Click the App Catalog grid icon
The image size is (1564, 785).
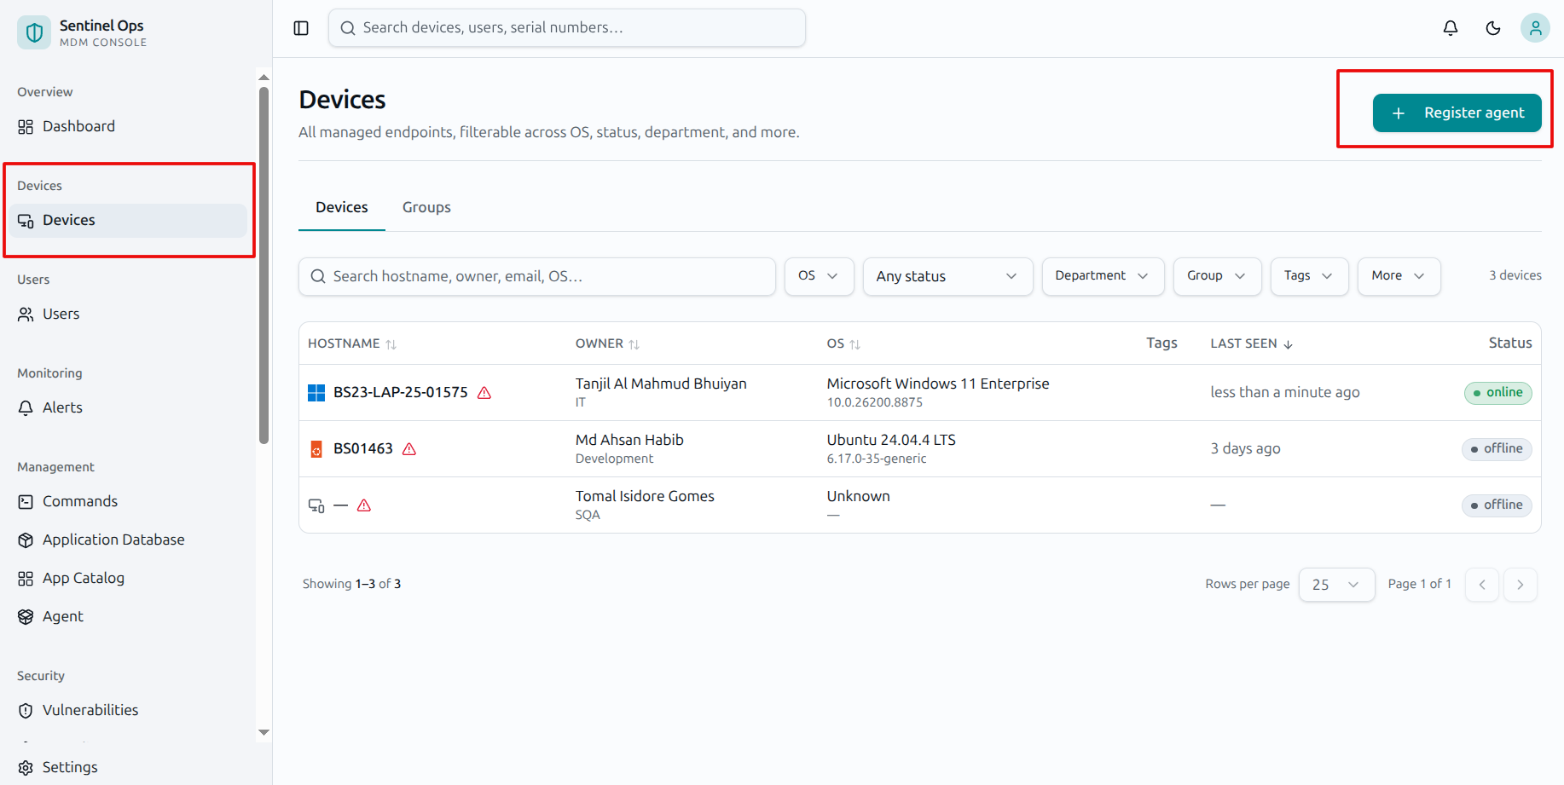26,579
